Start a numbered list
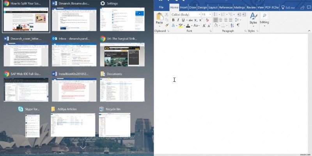This screenshot has height=156, width=312. click(x=223, y=14)
